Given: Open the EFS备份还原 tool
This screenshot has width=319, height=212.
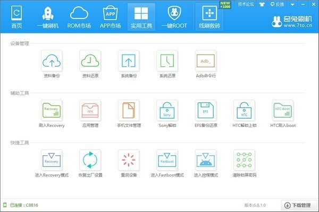Looking at the screenshot, I should click(206, 111).
